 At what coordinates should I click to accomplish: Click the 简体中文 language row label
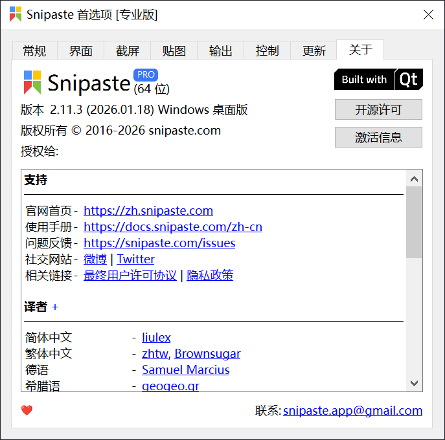(49, 337)
